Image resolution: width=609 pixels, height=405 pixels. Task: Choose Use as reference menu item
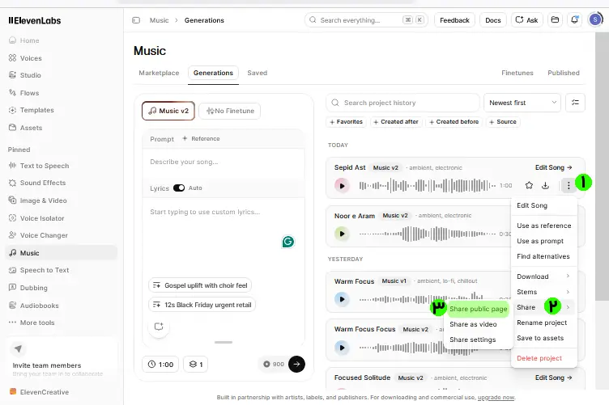(543, 226)
